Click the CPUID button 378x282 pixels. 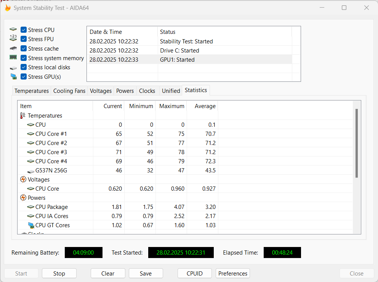point(194,273)
